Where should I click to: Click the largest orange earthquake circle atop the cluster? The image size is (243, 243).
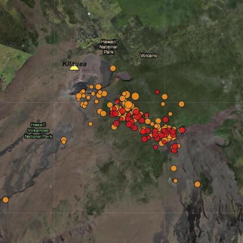click(x=135, y=96)
